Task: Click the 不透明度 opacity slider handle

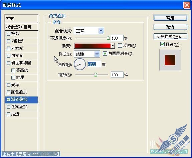Action: 108,38
